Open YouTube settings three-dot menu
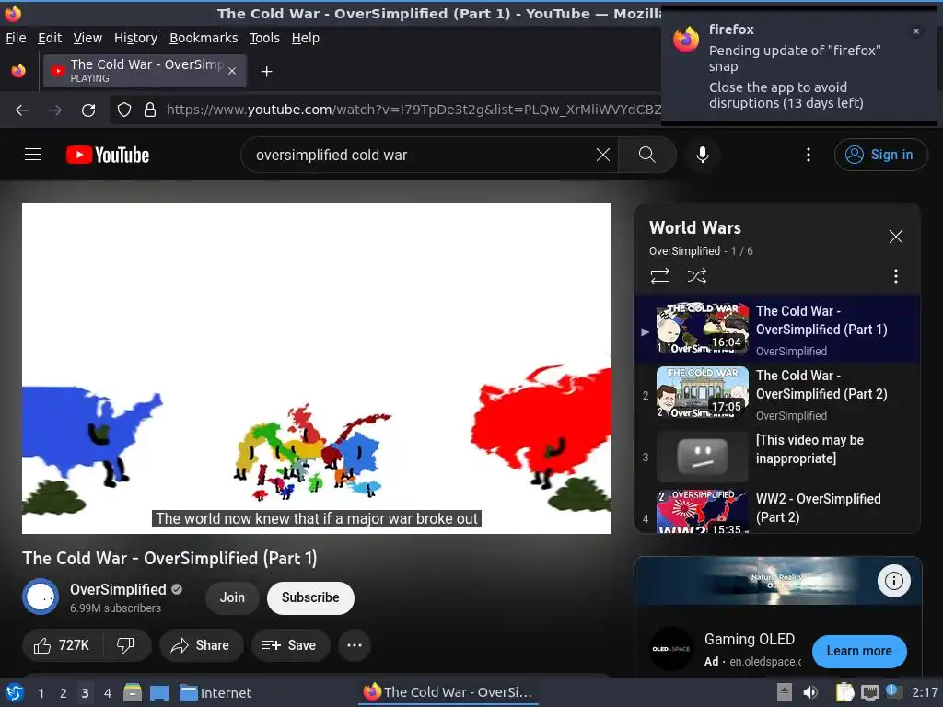 click(x=808, y=155)
